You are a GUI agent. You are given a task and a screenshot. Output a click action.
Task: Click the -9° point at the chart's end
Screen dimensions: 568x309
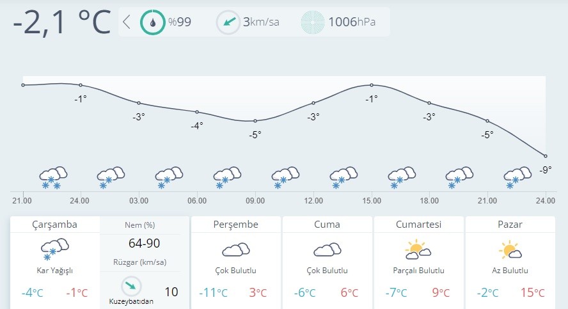pyautogui.click(x=545, y=156)
